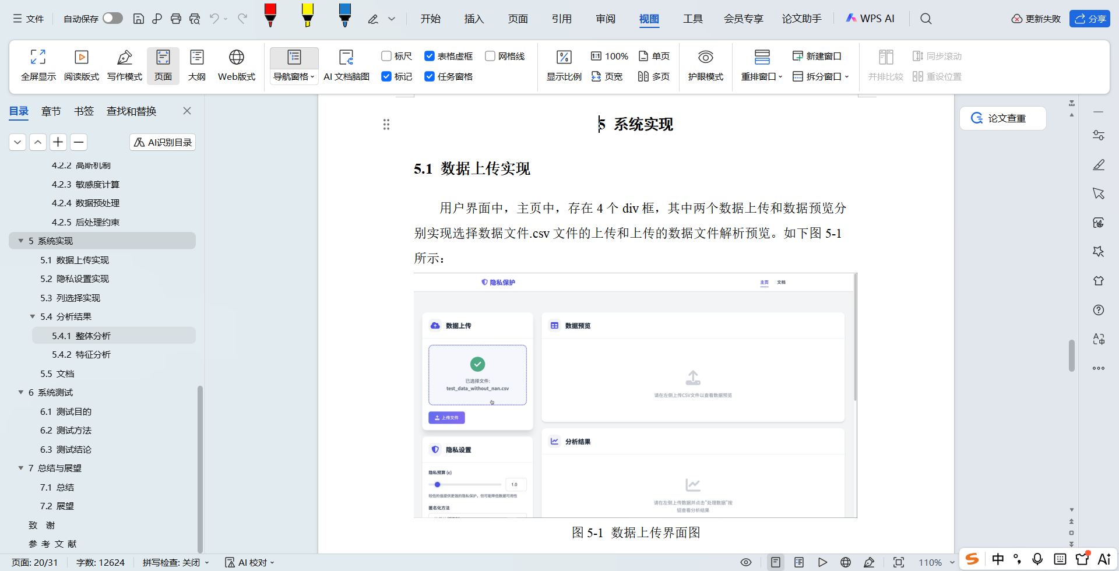The height and width of the screenshot is (571, 1119).
Task: Open navigation pane dropdown
Action: [x=294, y=76]
